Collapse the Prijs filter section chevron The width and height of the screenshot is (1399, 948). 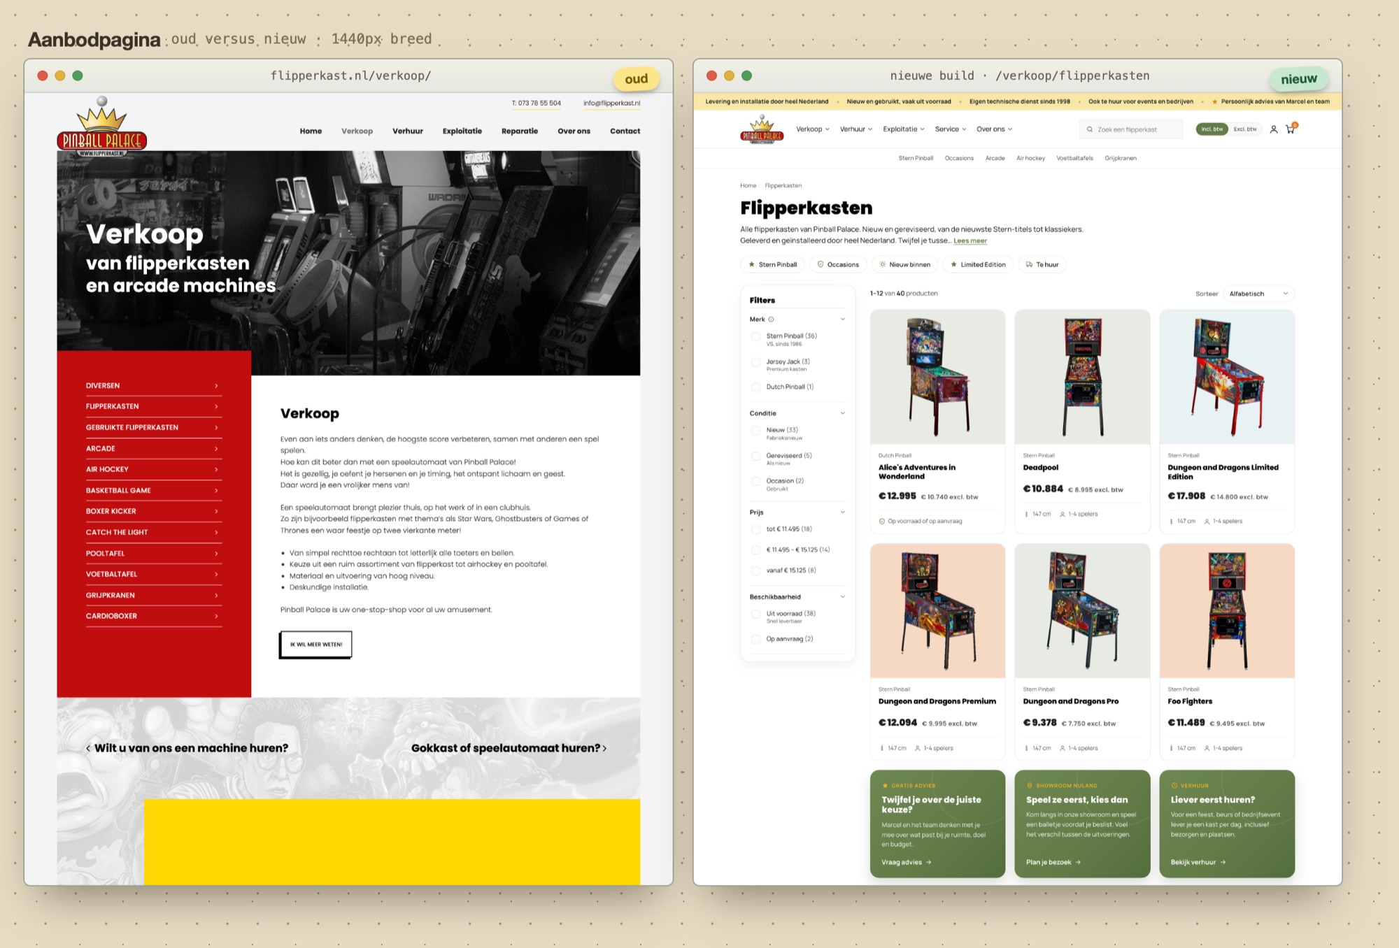pyautogui.click(x=843, y=512)
